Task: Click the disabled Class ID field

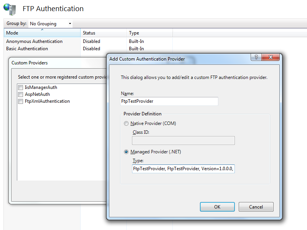Action: pyautogui.click(x=183, y=140)
